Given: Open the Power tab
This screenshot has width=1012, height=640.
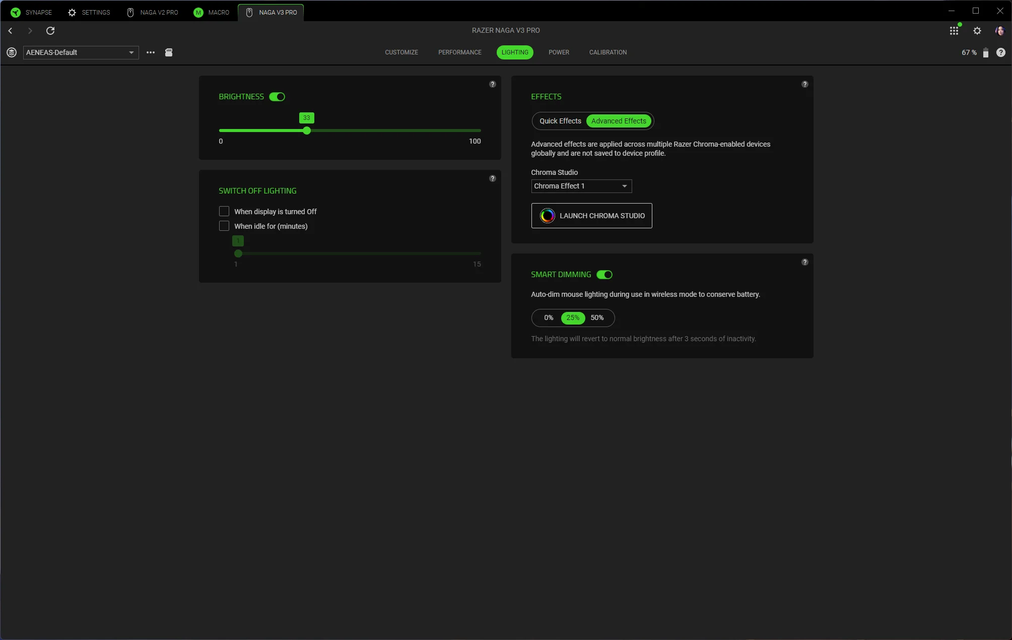Looking at the screenshot, I should click(x=559, y=52).
